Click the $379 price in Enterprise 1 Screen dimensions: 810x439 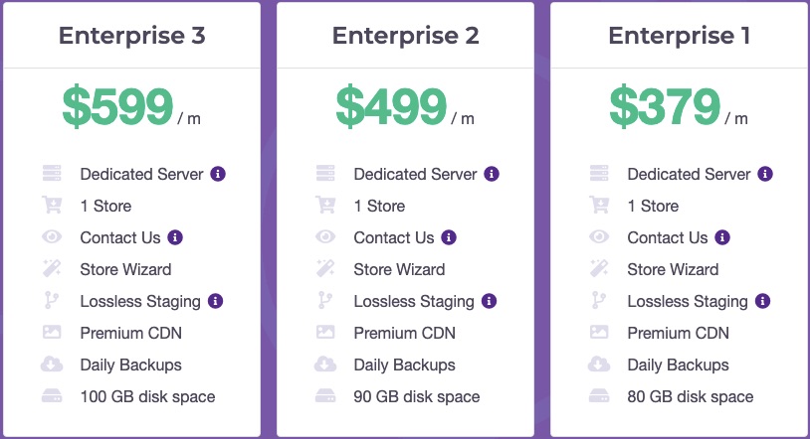(x=665, y=105)
